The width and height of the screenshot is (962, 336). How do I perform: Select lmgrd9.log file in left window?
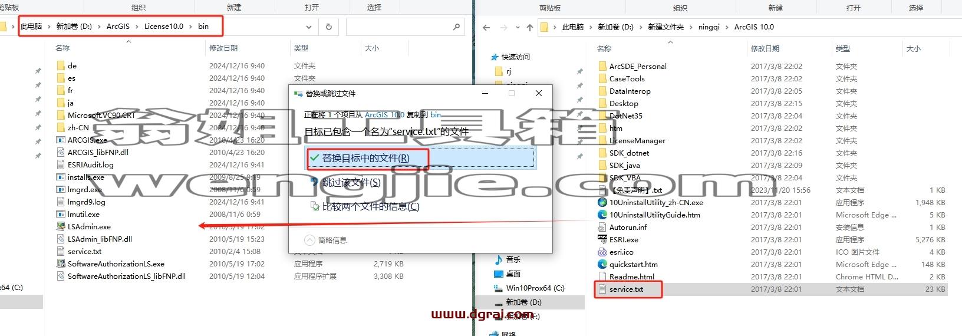pos(86,202)
